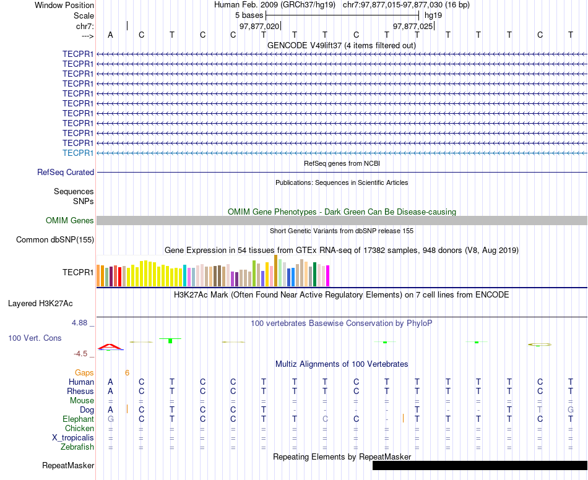This screenshot has height=480, width=588.
Task: Click the X_tropicalis species label
Action: (73, 438)
